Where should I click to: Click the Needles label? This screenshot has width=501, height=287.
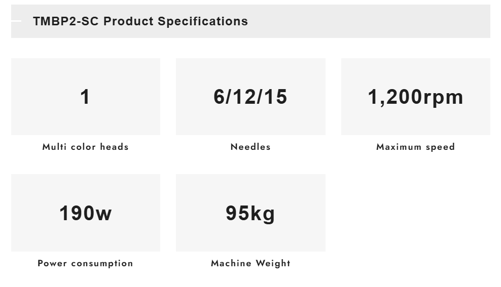point(251,147)
